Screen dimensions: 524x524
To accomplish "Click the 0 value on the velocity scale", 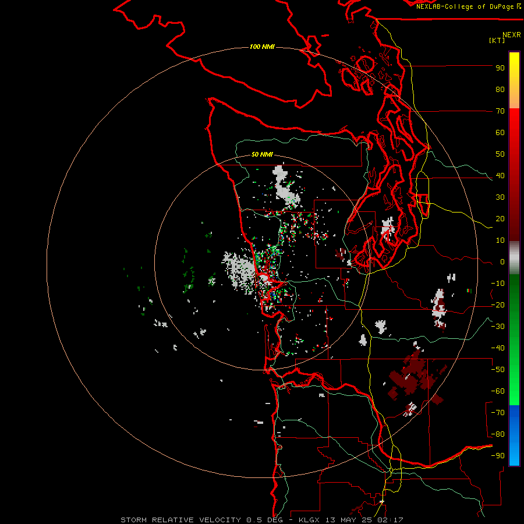I will click(x=502, y=262).
